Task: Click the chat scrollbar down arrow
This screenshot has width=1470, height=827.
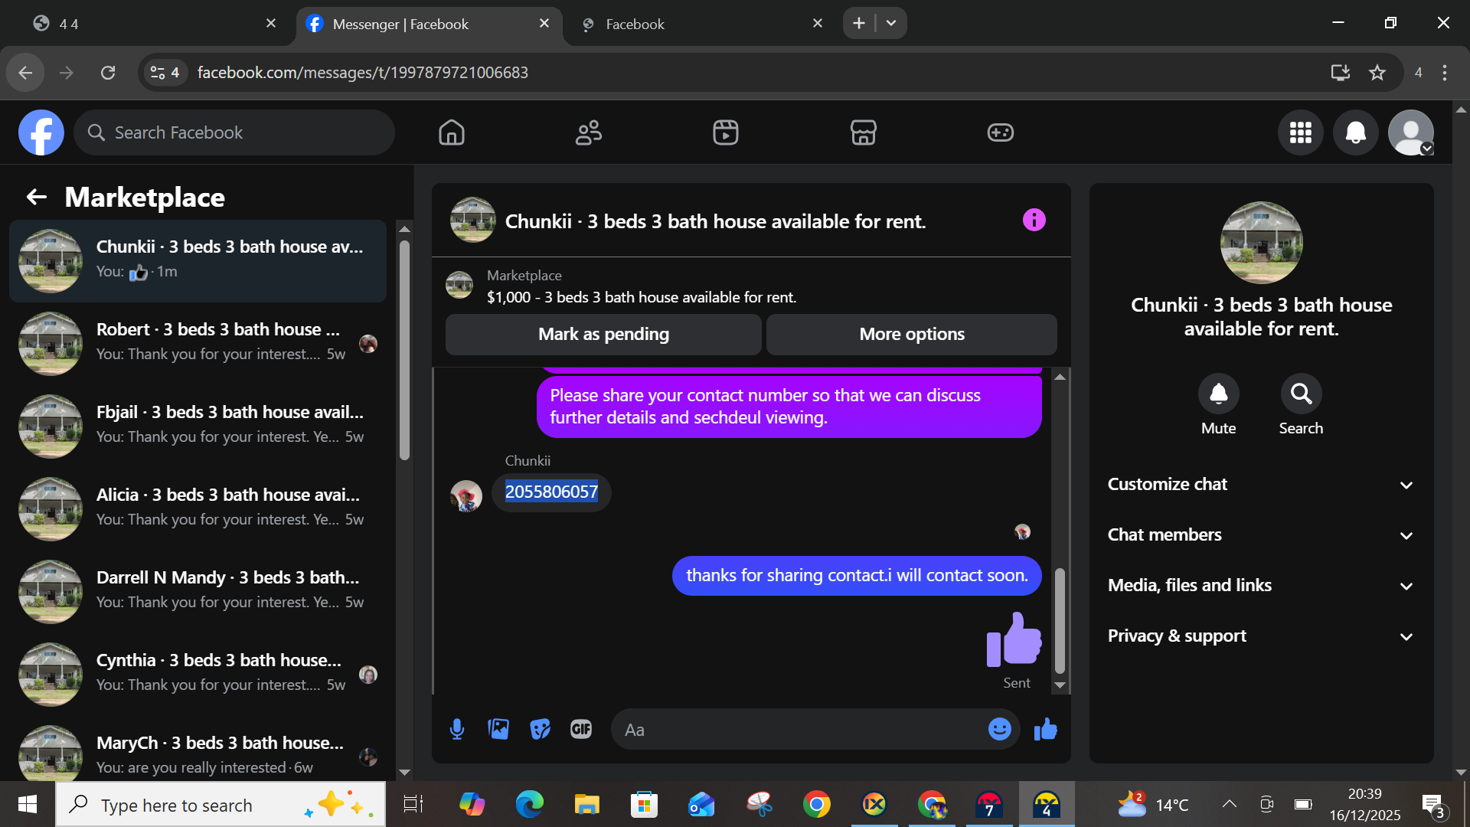Action: coord(1060,685)
